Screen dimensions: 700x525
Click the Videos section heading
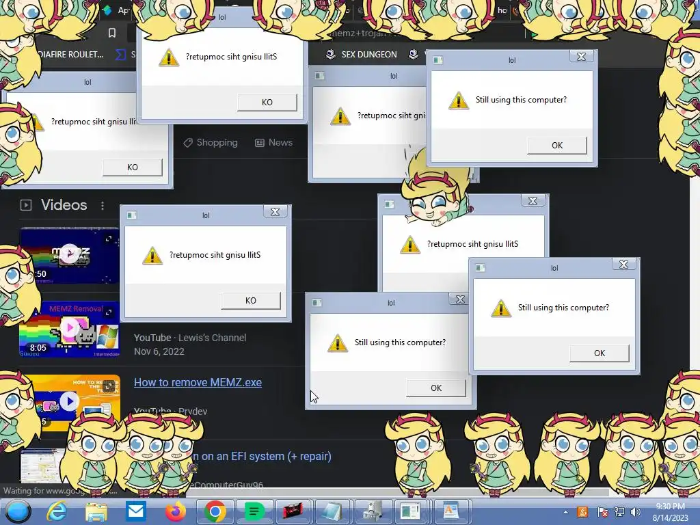[x=64, y=205]
